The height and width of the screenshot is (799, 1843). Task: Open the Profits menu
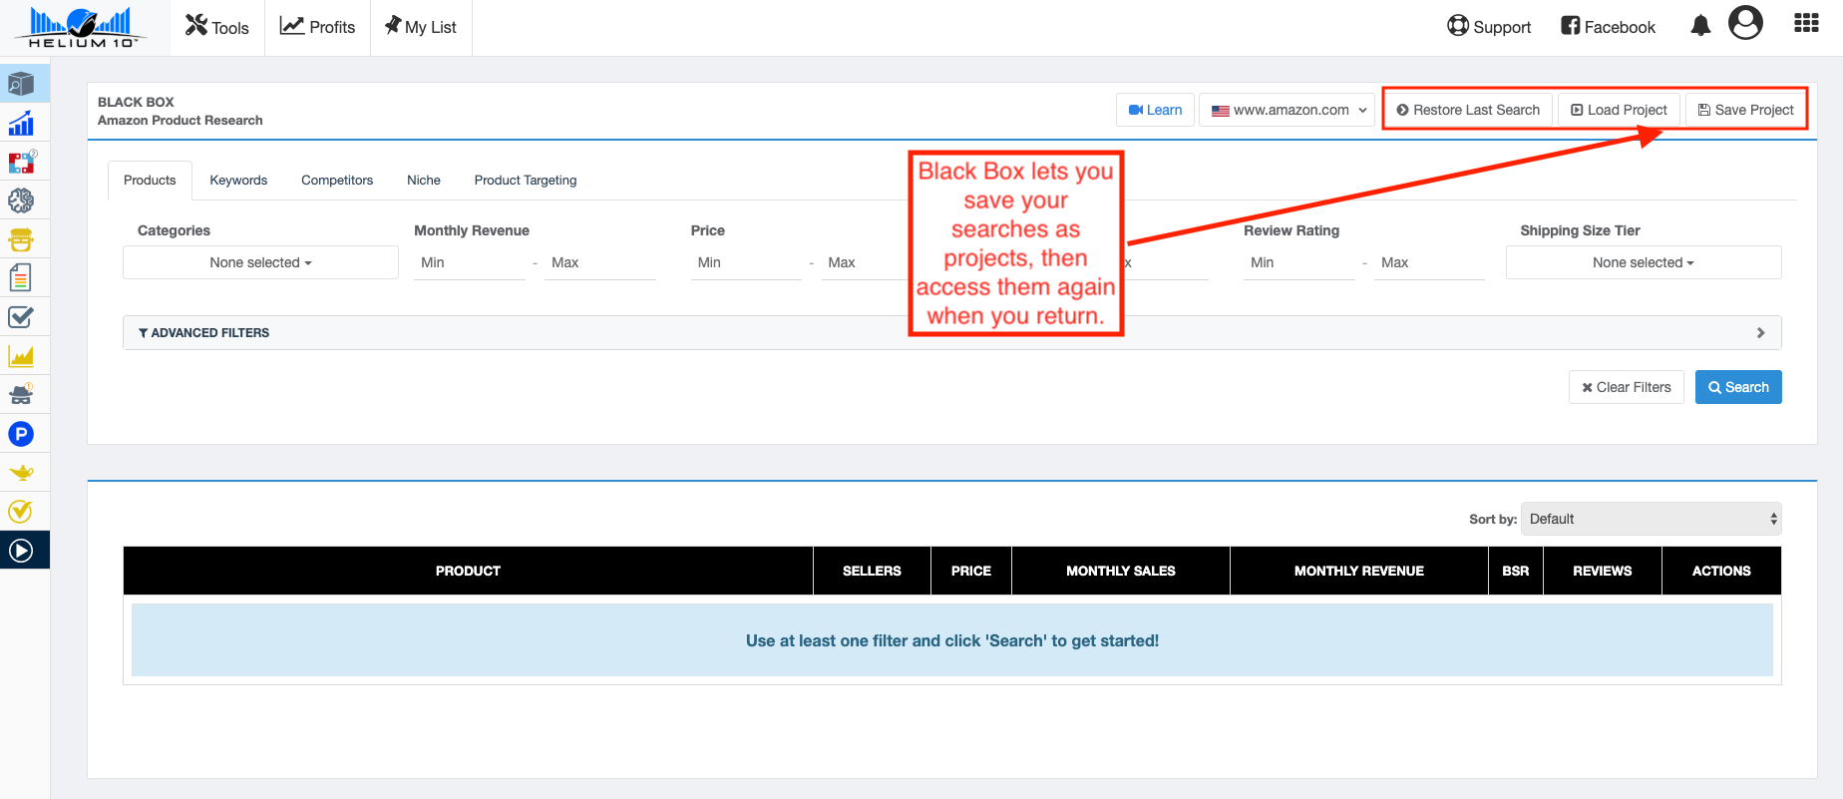317,27
